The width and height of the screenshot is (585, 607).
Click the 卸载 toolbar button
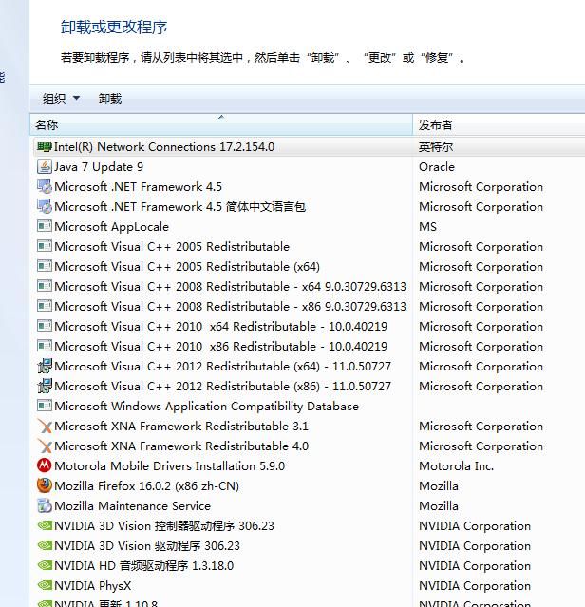tap(110, 99)
